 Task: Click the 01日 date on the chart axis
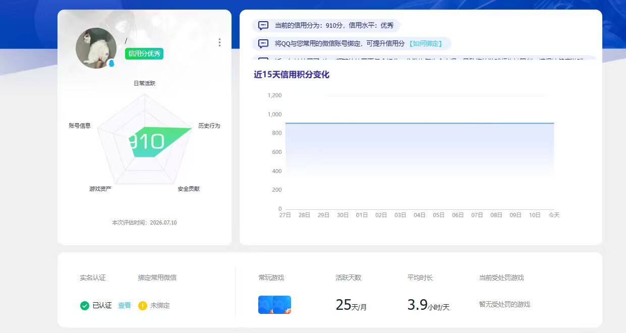coord(362,215)
